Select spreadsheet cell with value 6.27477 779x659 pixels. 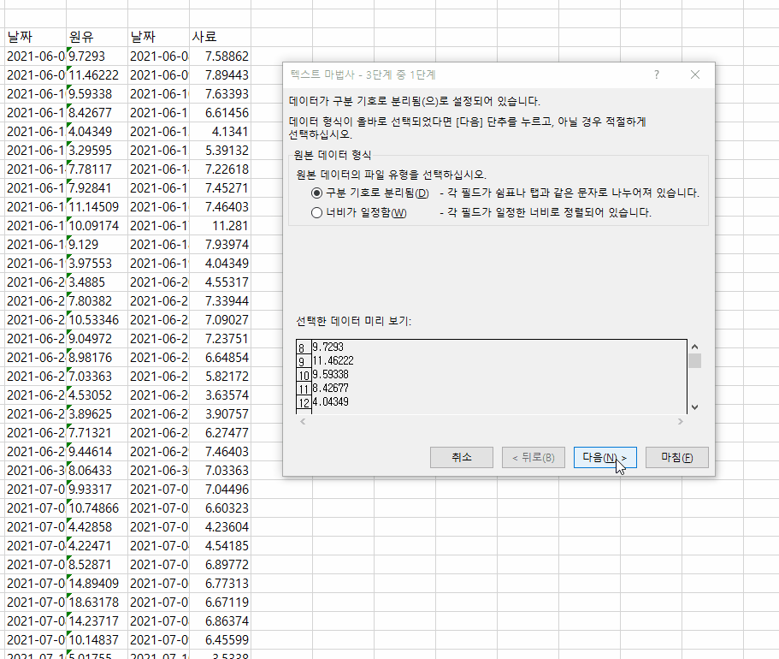click(220, 433)
